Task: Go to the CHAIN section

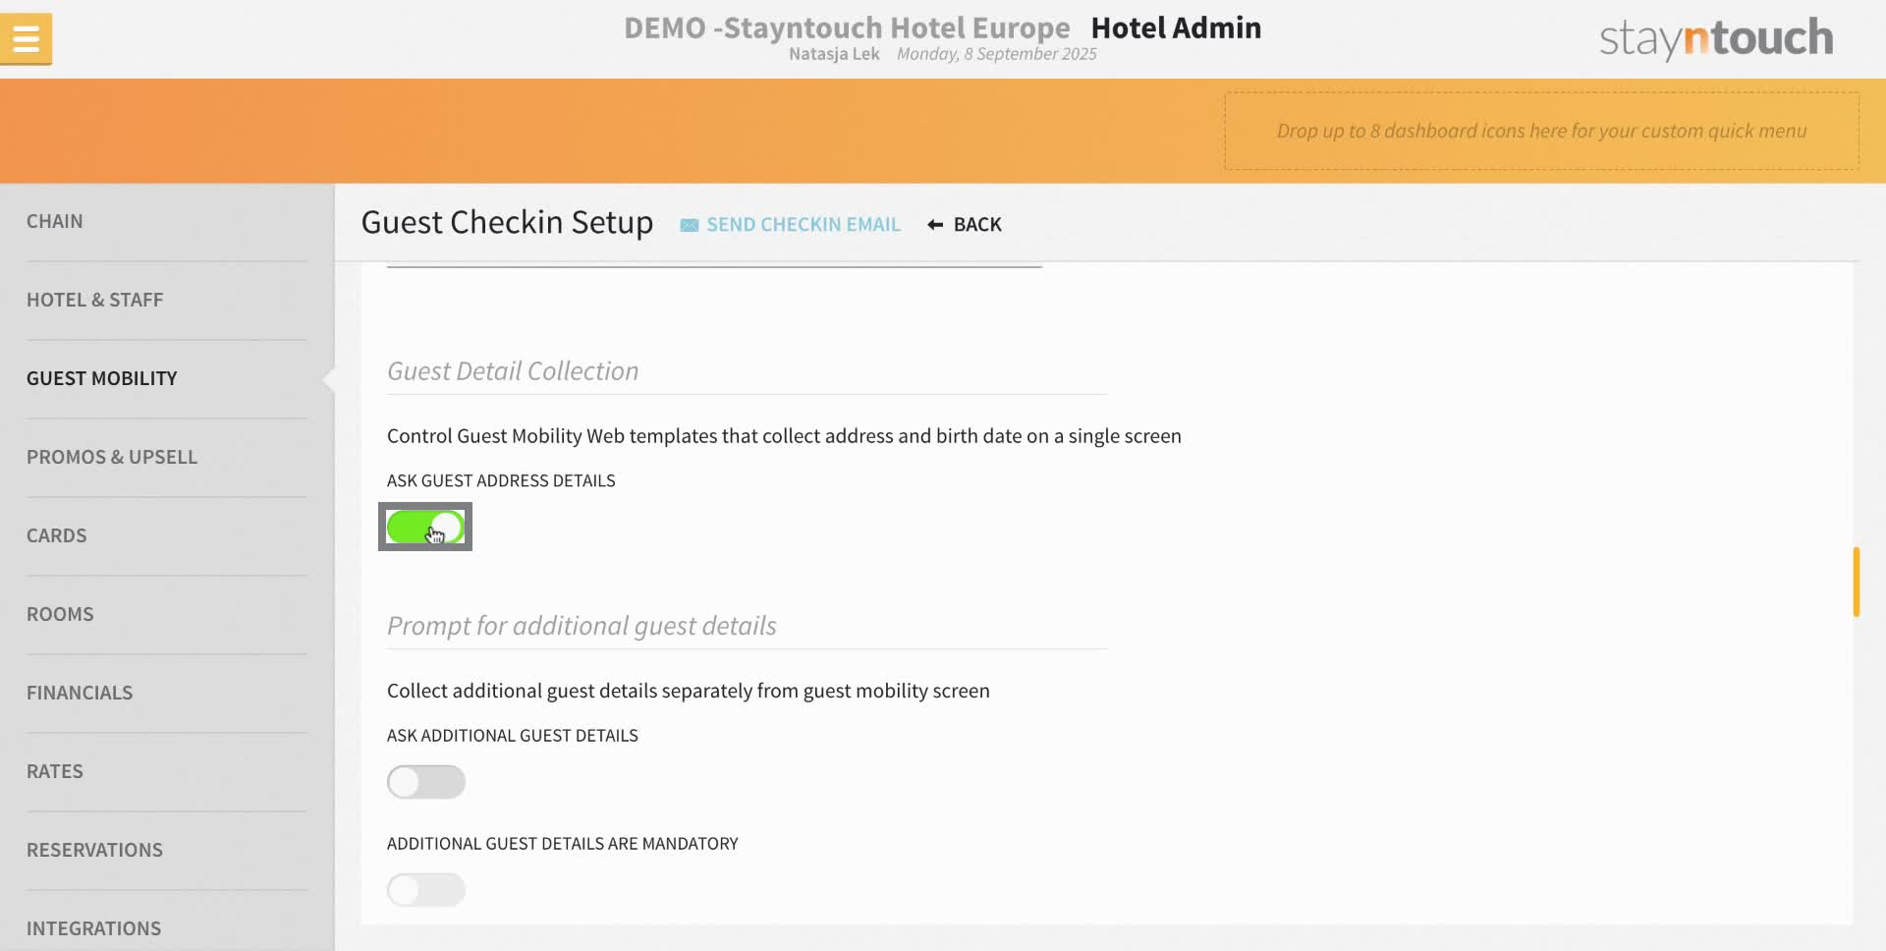Action: click(54, 221)
